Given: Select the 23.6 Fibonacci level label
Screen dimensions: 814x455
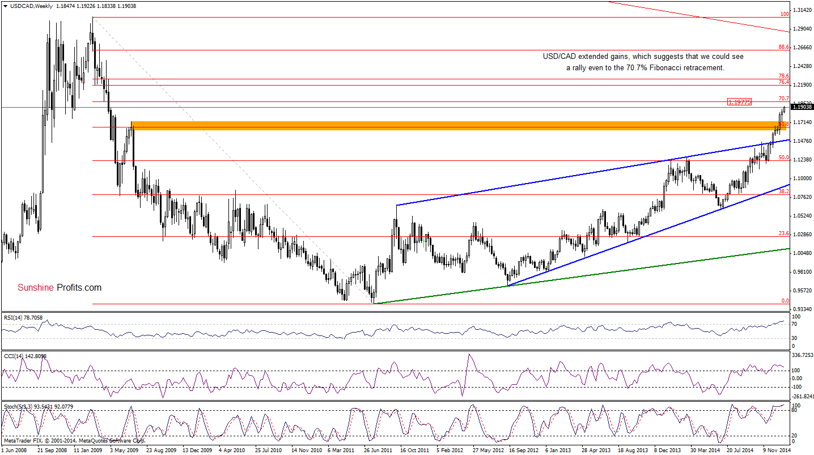Looking at the screenshot, I should pos(785,233).
